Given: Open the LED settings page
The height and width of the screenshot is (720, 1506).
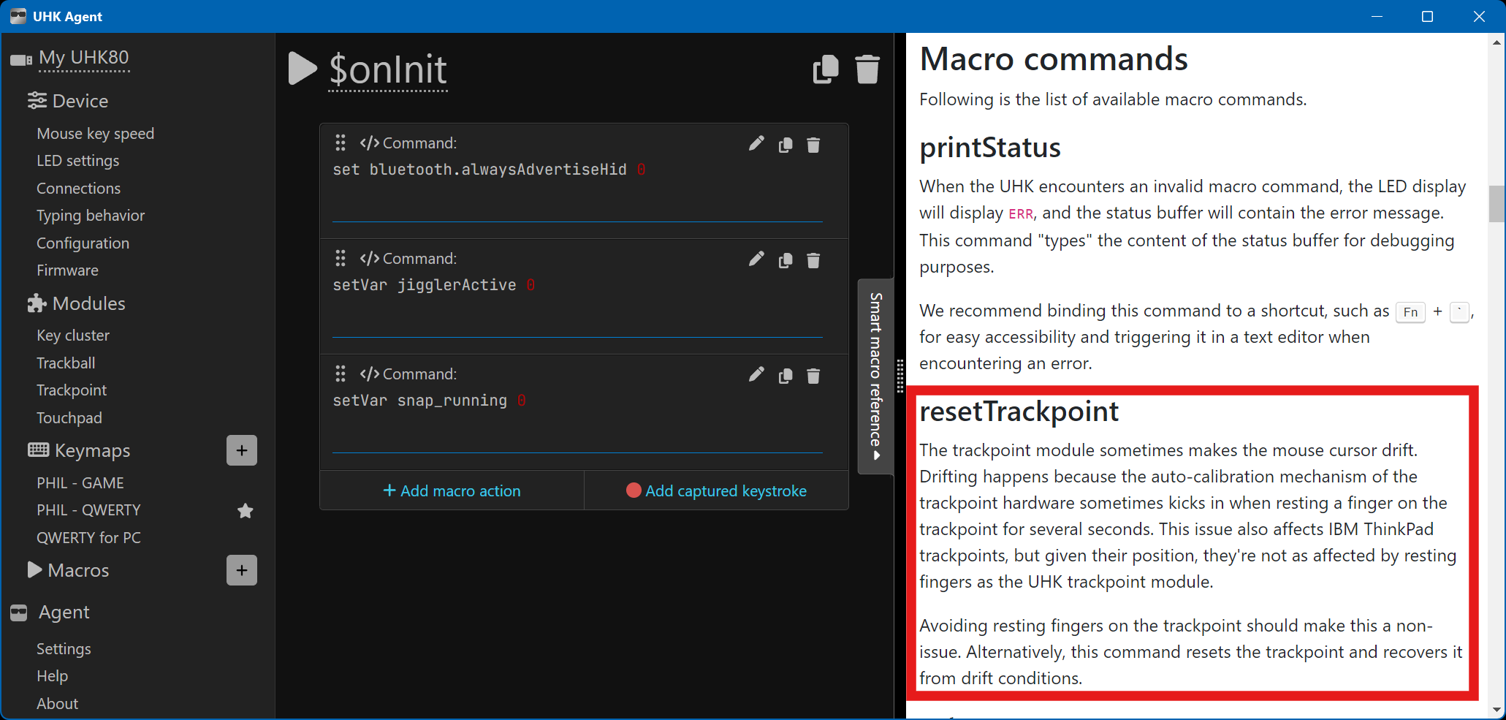Looking at the screenshot, I should (78, 161).
